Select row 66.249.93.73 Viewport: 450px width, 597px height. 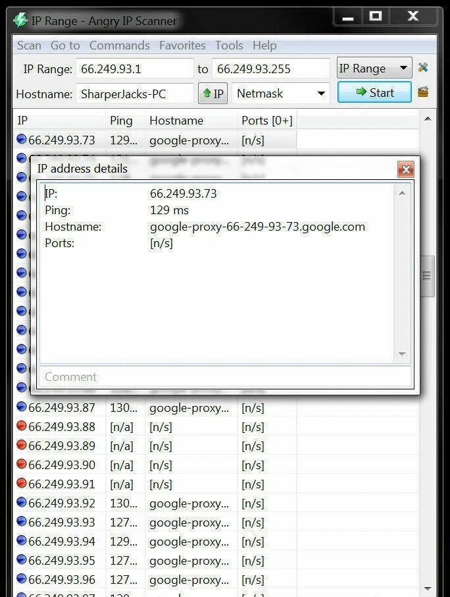pyautogui.click(x=155, y=140)
